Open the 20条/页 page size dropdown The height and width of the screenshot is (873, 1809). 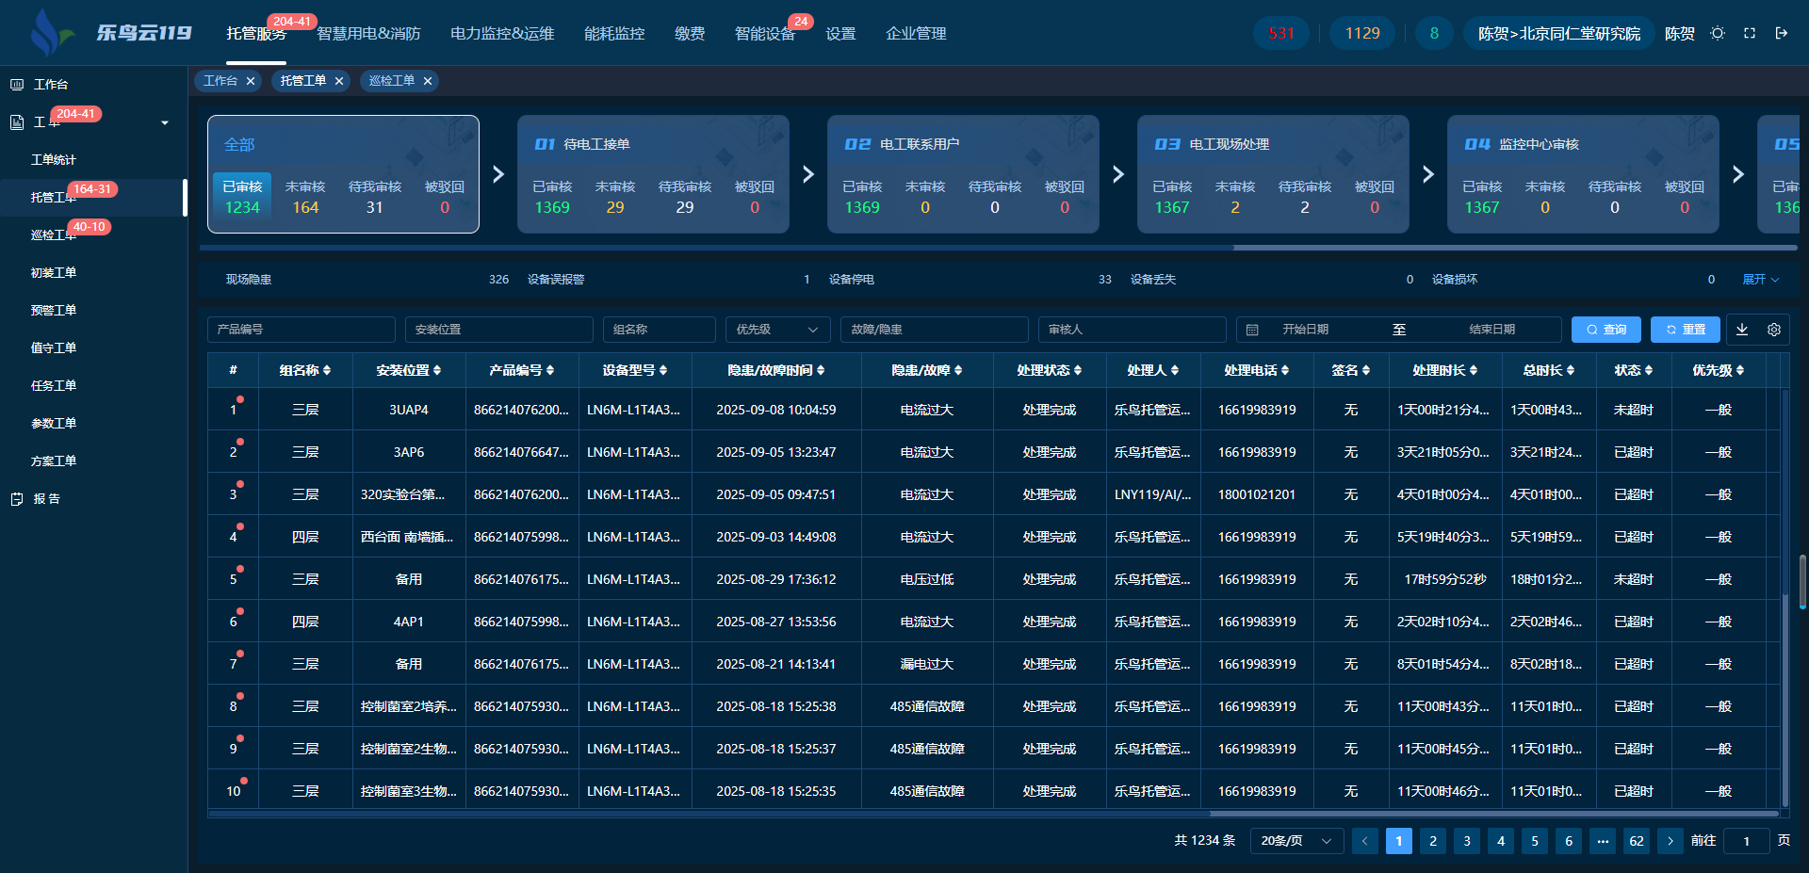click(1296, 841)
